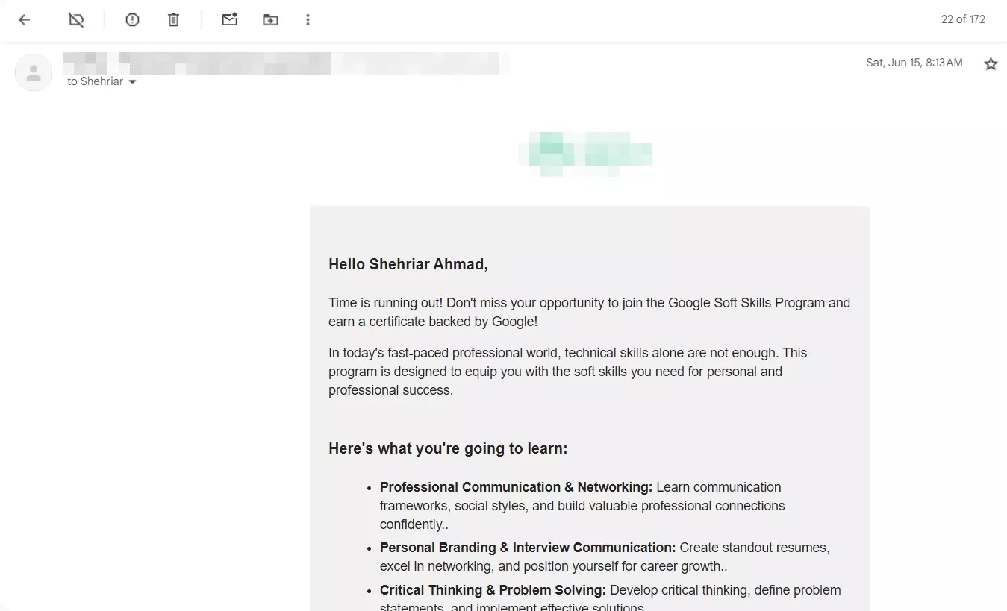Go back to the inbox
Screen dimensions: 1007x611
point(24,19)
